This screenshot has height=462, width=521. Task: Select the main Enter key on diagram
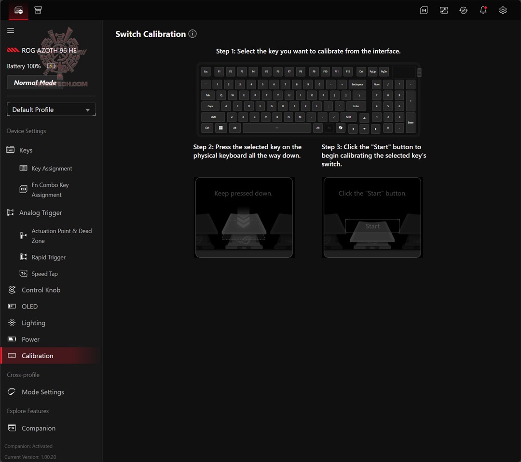[x=356, y=106]
